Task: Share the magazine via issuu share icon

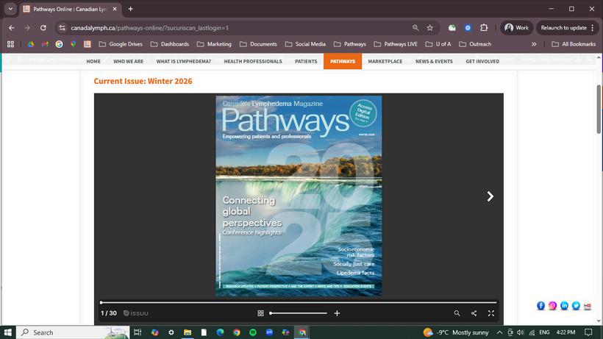Action: point(474,313)
